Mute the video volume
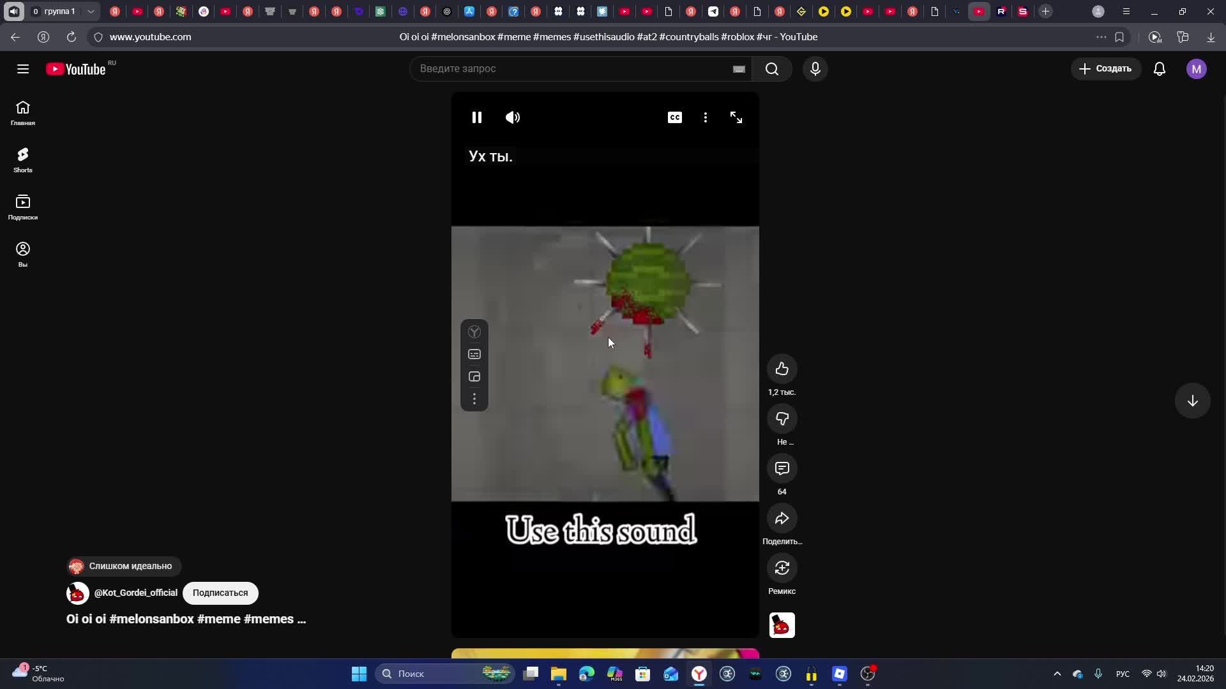 point(513,117)
